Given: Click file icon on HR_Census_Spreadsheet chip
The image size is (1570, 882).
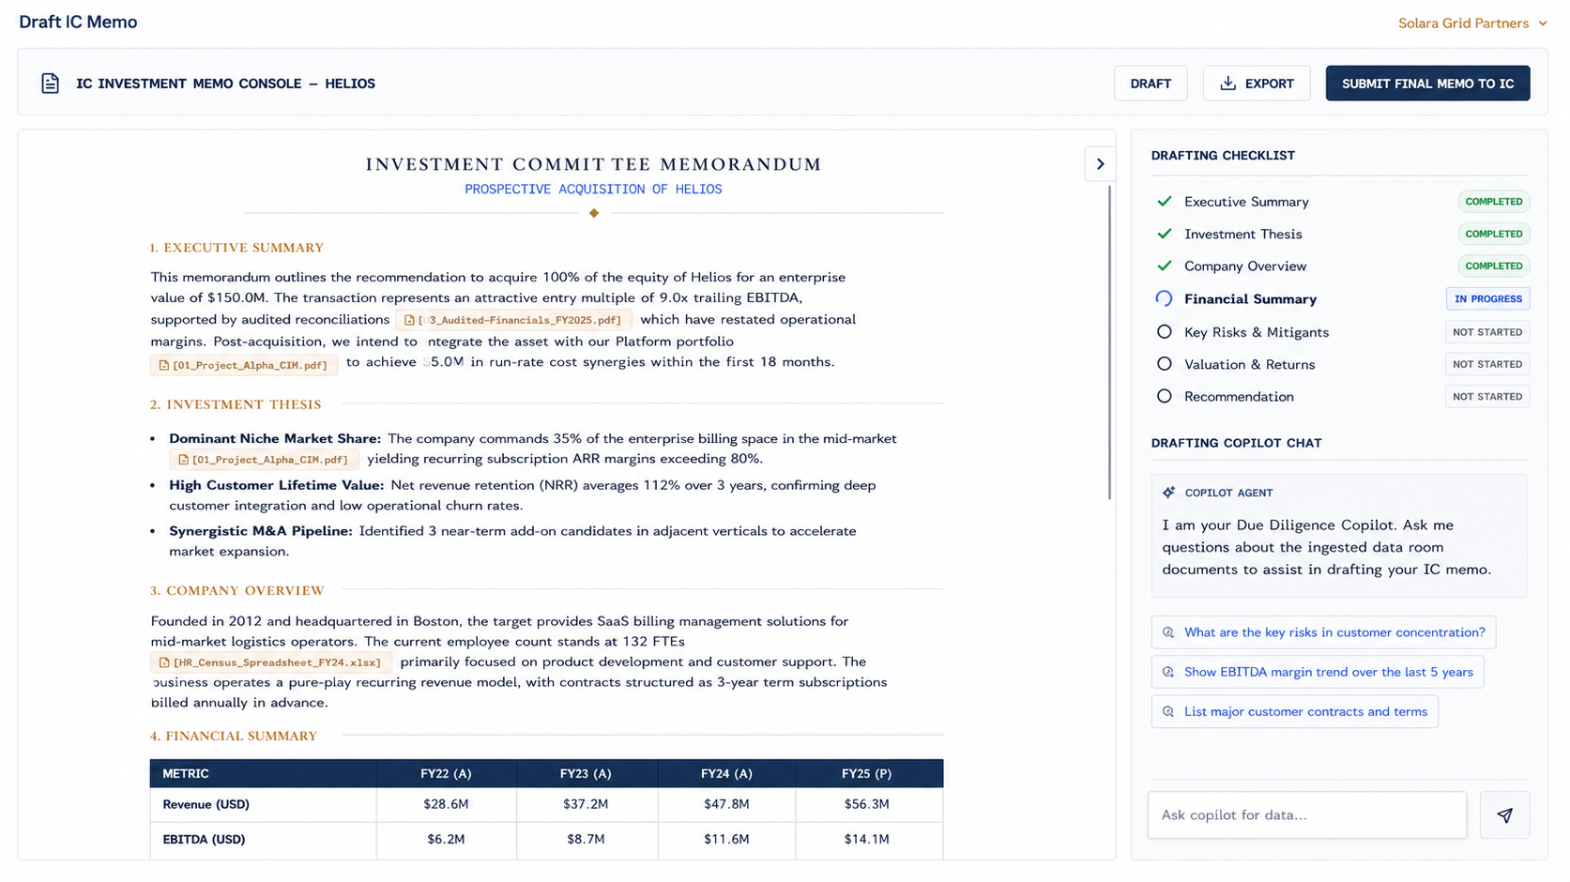Looking at the screenshot, I should point(164,662).
